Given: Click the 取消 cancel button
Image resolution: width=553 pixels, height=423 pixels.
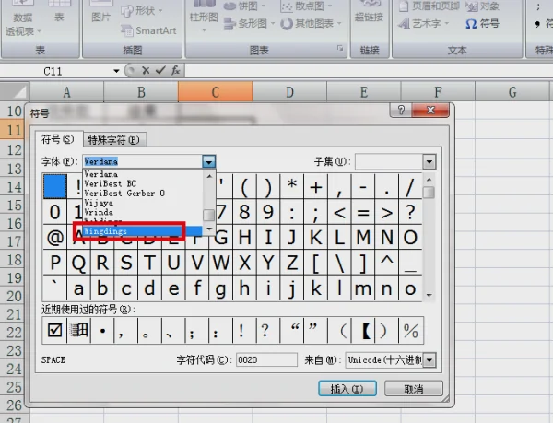Looking at the screenshot, I should (x=413, y=389).
